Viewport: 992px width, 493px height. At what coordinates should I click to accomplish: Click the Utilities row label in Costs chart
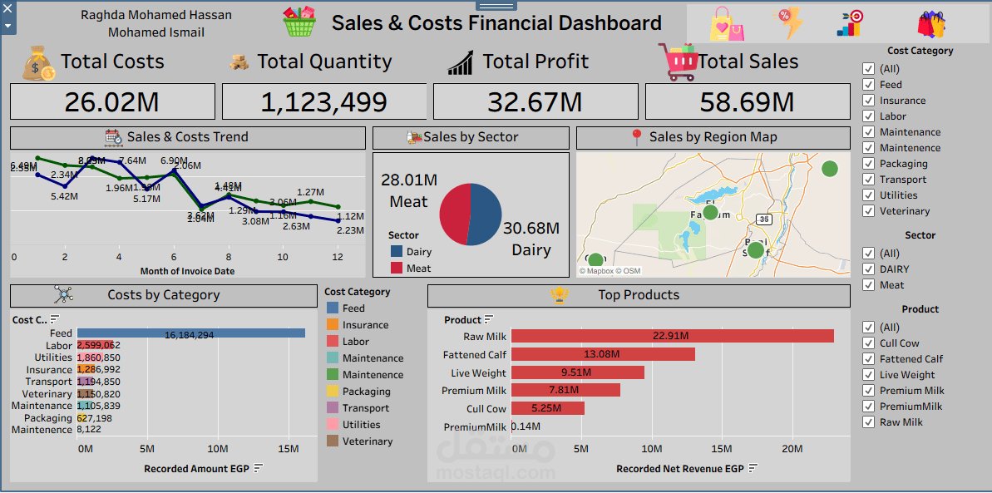click(x=53, y=357)
